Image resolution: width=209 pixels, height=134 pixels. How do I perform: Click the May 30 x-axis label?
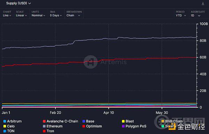pos(162,113)
